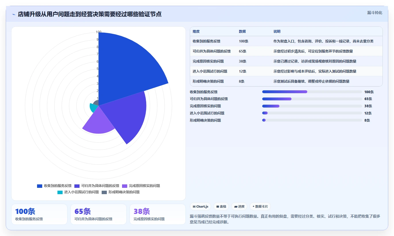Select the Chart.js chip
This screenshot has height=236, width=394.
click(x=201, y=206)
